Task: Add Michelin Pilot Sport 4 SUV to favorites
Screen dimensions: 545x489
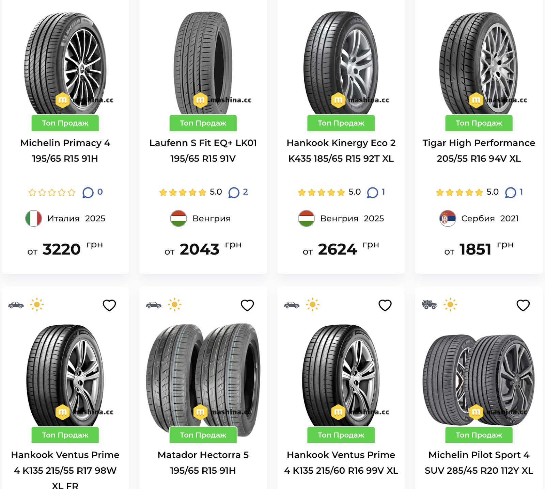Action: (523, 305)
